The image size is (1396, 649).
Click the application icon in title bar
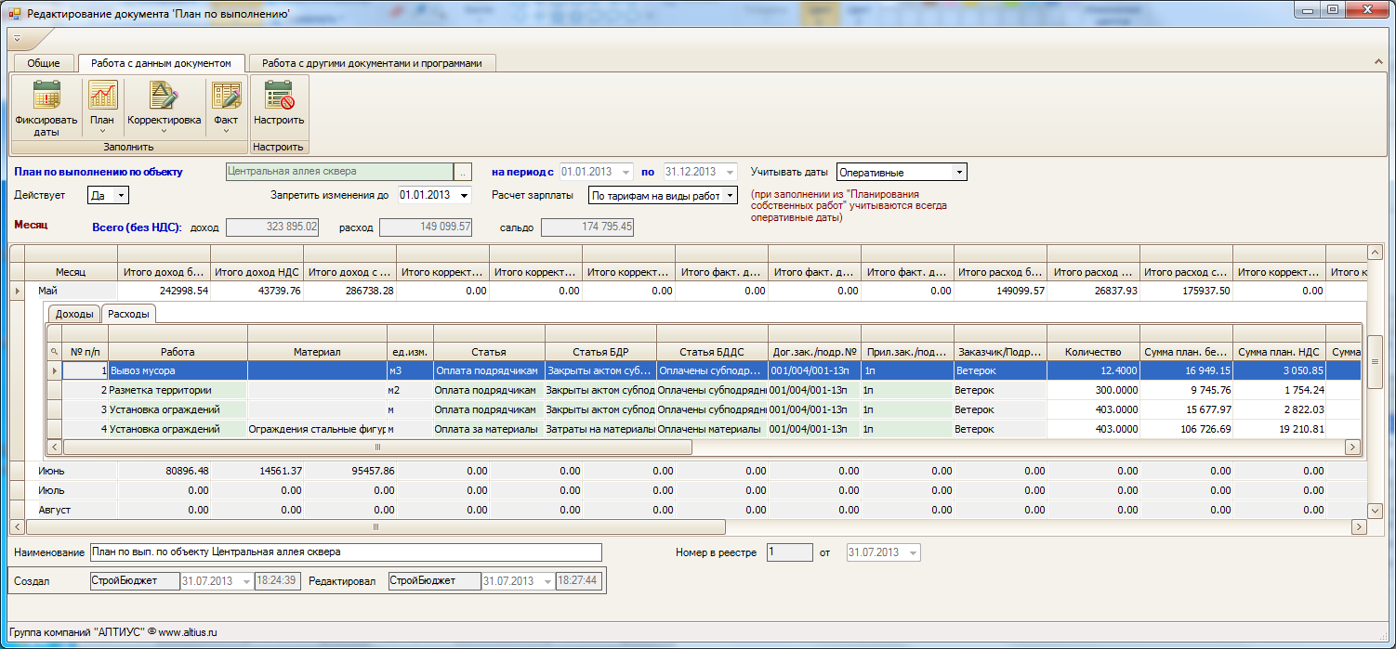tap(14, 14)
